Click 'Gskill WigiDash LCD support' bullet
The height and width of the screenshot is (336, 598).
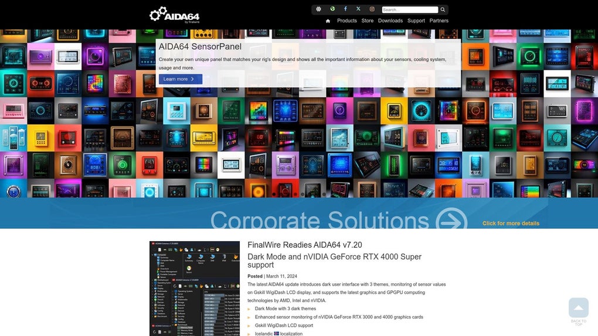click(x=284, y=325)
